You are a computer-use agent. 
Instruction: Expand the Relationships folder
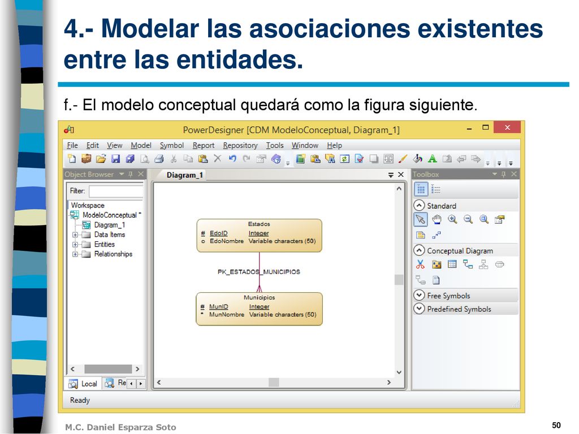[75, 254]
